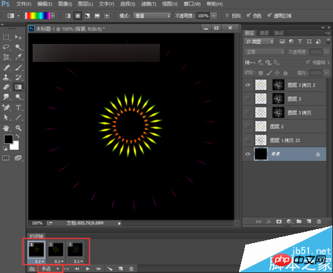Create a new layer from panel footer

(x=309, y=221)
